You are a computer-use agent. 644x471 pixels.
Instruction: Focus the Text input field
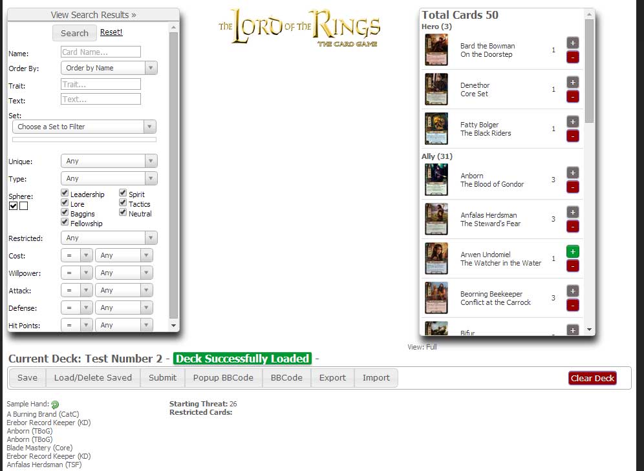pos(101,99)
